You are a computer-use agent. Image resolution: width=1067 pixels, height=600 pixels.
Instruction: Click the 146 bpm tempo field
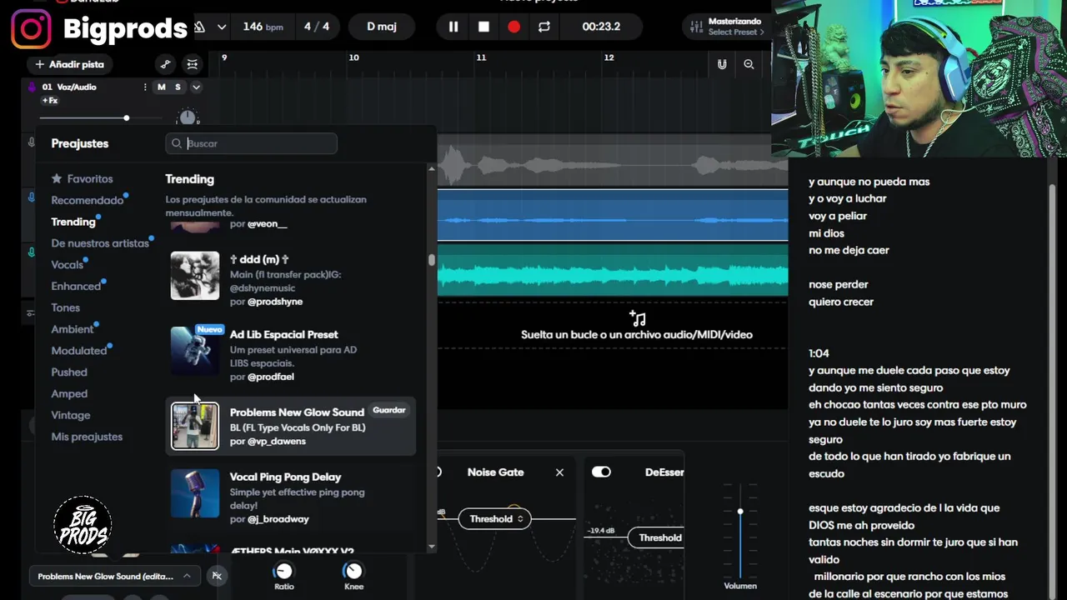[263, 27]
